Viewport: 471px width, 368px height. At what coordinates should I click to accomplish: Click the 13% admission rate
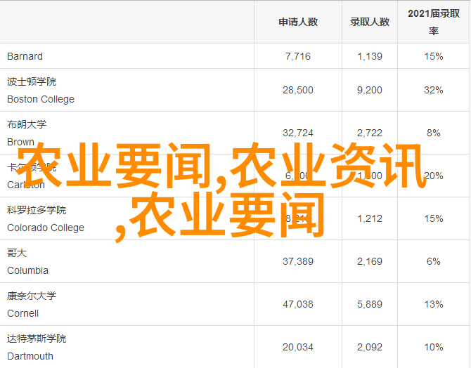[434, 304]
